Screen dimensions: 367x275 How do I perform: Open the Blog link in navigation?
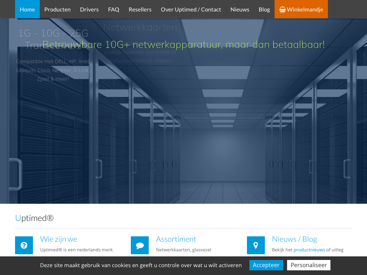click(264, 9)
